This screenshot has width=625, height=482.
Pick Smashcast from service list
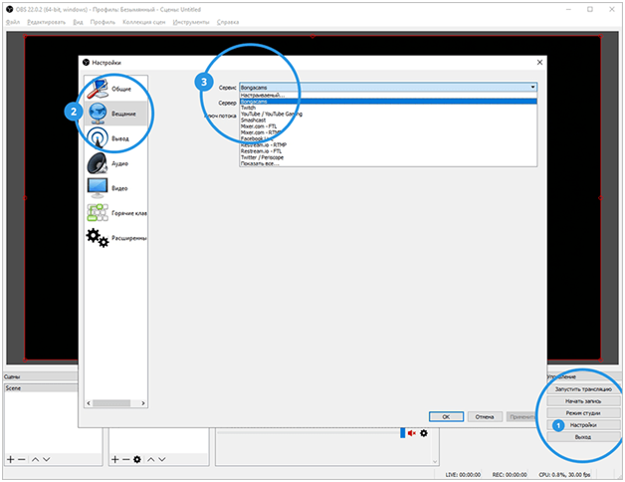[388, 120]
